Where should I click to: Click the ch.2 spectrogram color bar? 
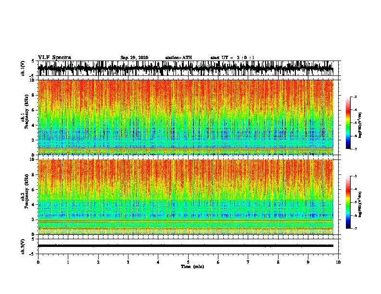348,202
